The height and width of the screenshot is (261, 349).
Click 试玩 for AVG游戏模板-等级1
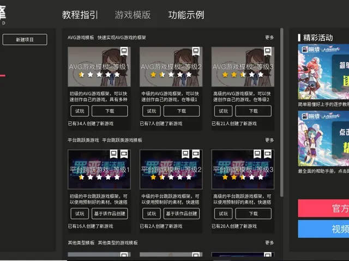click(80, 111)
